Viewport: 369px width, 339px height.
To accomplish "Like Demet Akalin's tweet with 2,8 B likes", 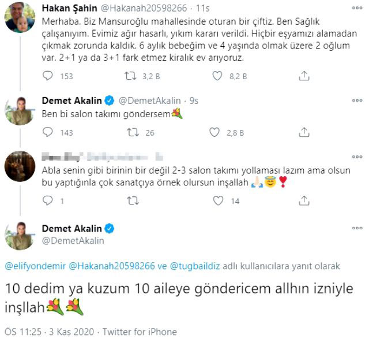I will 217,132.
